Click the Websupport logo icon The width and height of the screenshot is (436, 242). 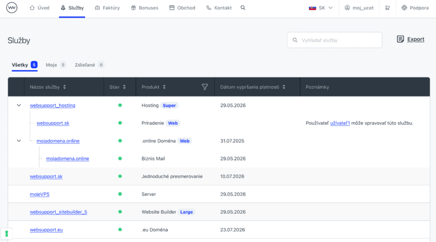click(x=12, y=8)
